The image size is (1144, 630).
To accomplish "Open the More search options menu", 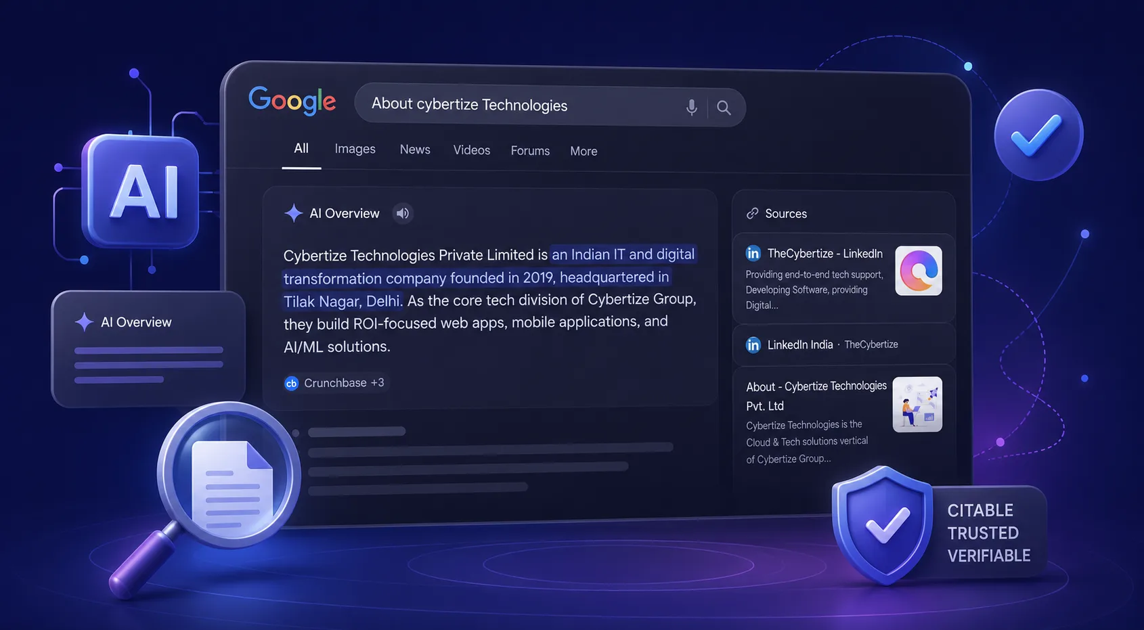I will 584,151.
